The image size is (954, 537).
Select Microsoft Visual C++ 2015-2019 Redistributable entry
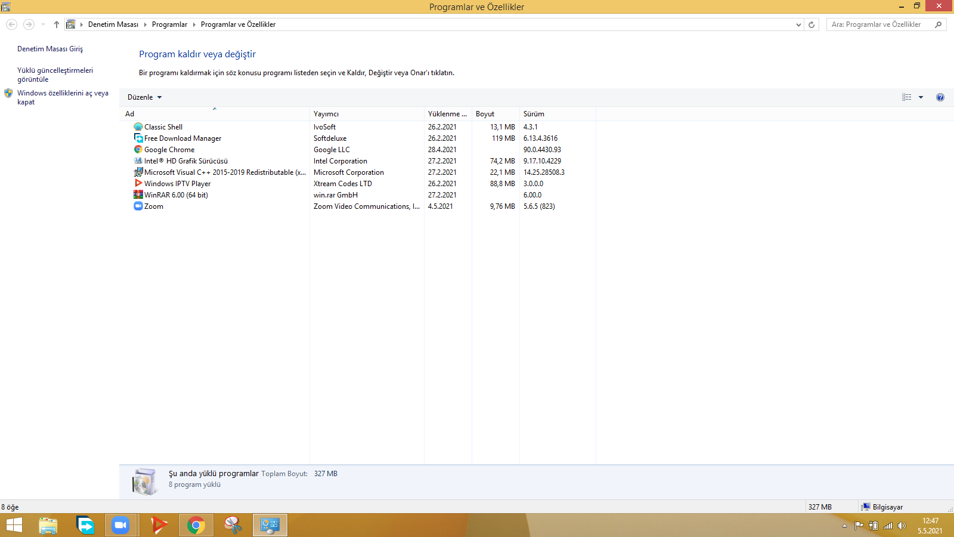coord(225,172)
